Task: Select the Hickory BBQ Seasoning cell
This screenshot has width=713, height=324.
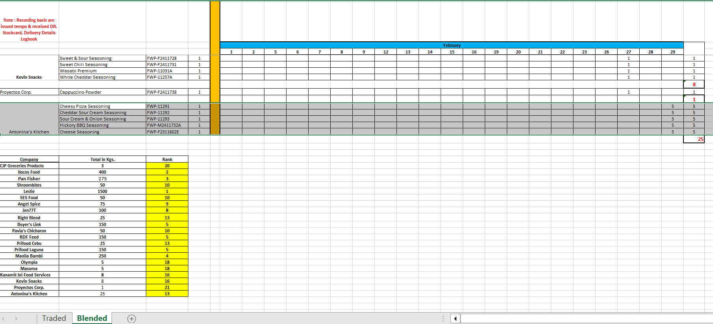Action: click(x=102, y=125)
